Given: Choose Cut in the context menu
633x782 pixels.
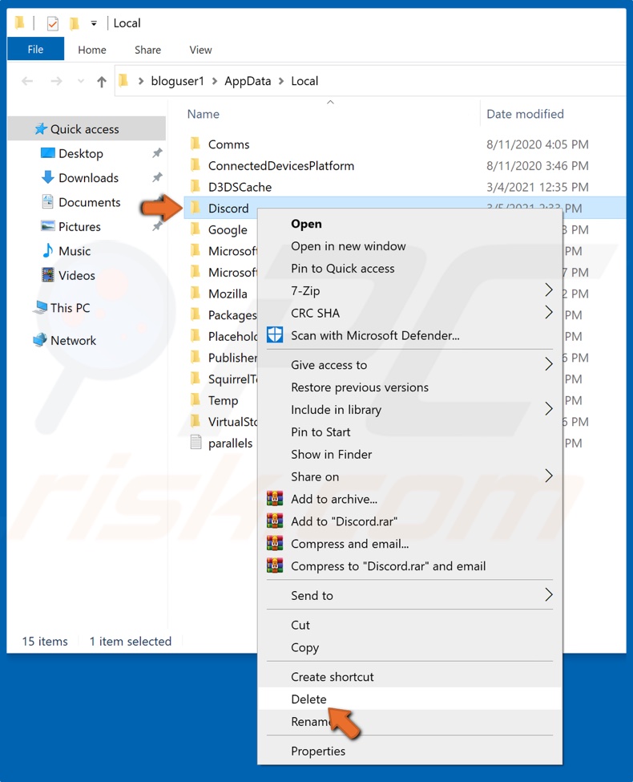Looking at the screenshot, I should [409, 625].
